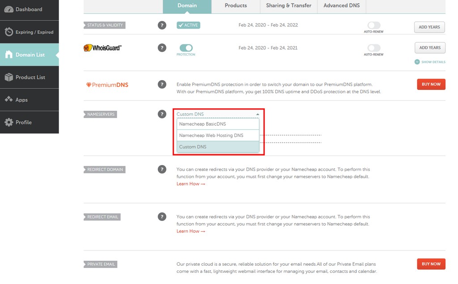
Task: Enable auto-renew for the domain
Action: coord(374,26)
